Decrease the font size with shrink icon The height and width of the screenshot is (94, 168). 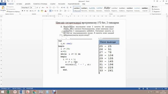(40, 8)
